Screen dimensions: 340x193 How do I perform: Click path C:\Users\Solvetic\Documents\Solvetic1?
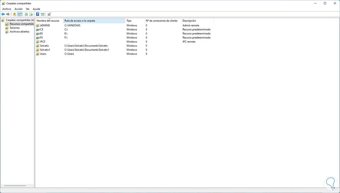(87, 50)
